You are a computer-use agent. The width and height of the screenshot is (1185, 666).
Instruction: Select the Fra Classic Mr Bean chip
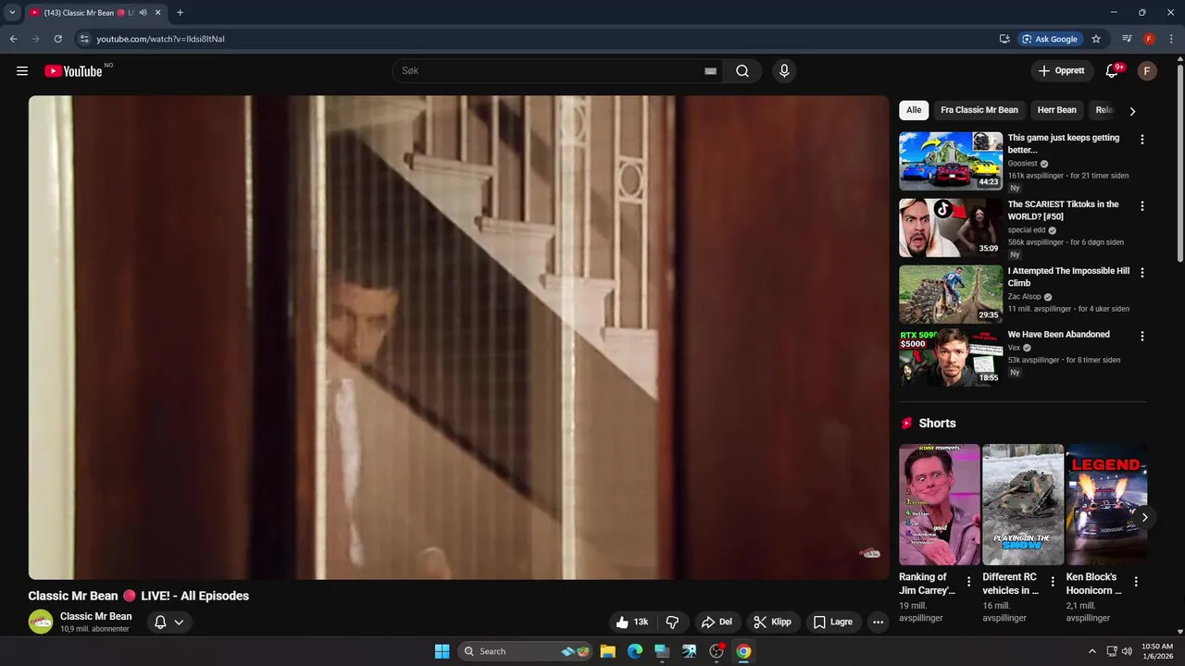(979, 110)
